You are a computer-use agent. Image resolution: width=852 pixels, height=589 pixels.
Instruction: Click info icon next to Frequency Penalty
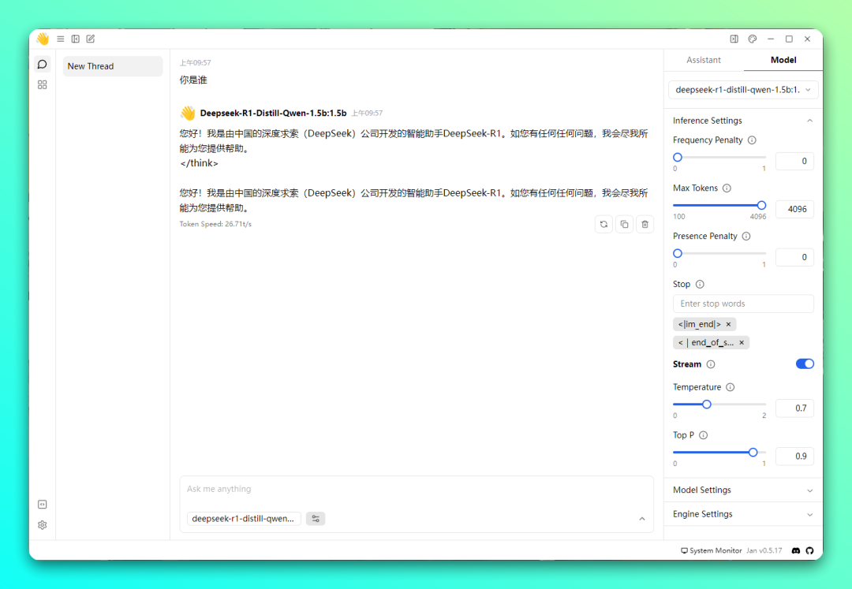tap(752, 140)
